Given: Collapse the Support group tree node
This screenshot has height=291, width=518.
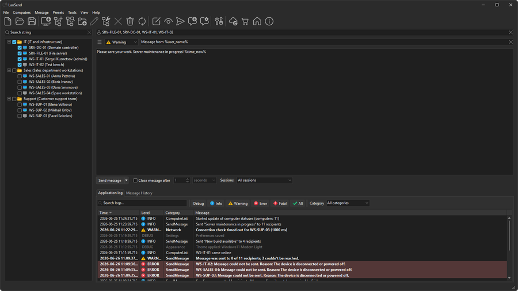Looking at the screenshot, I should click(9, 99).
